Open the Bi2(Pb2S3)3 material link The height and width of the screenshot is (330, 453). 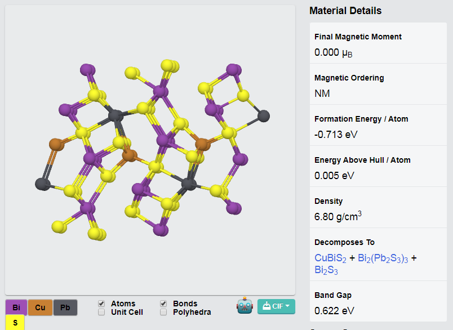(383, 258)
